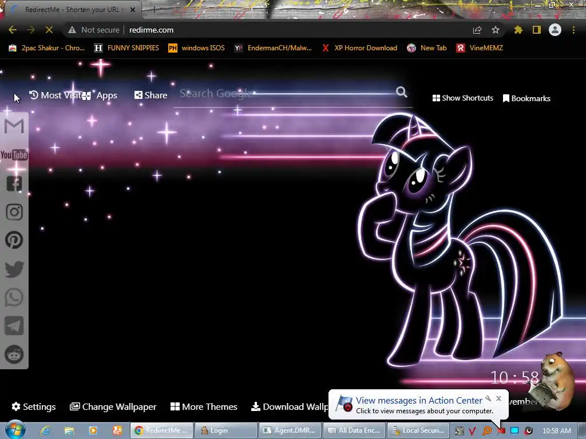Click View messages in Action Center
The width and height of the screenshot is (586, 439).
click(419, 401)
